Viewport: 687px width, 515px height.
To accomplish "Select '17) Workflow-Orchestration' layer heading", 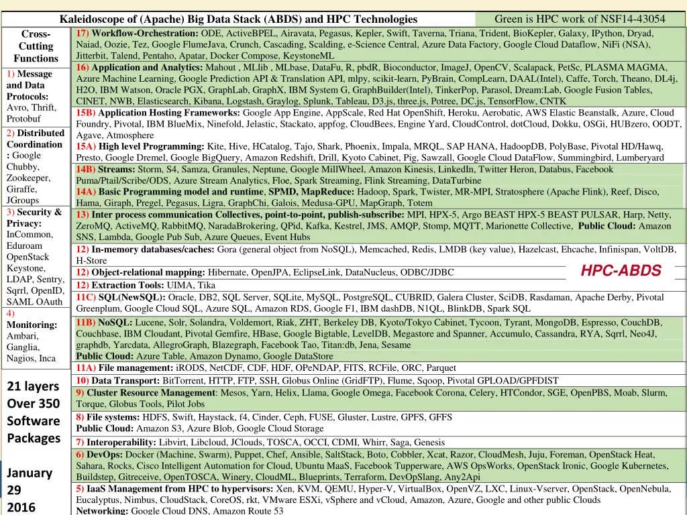I will click(137, 34).
